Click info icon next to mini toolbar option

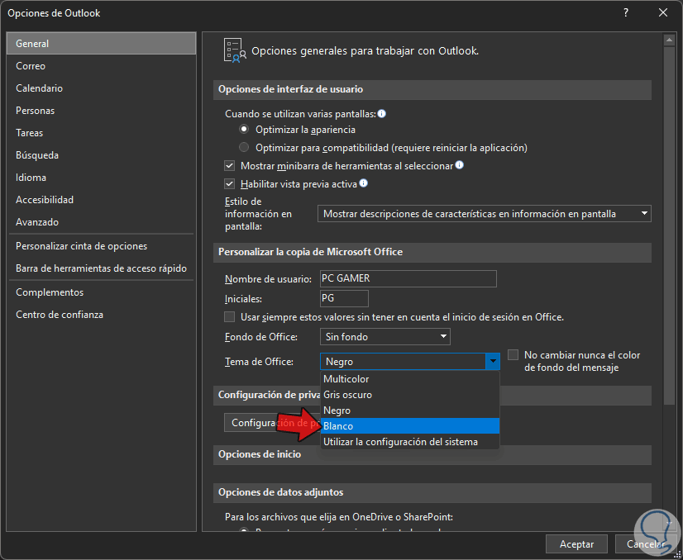tap(460, 165)
